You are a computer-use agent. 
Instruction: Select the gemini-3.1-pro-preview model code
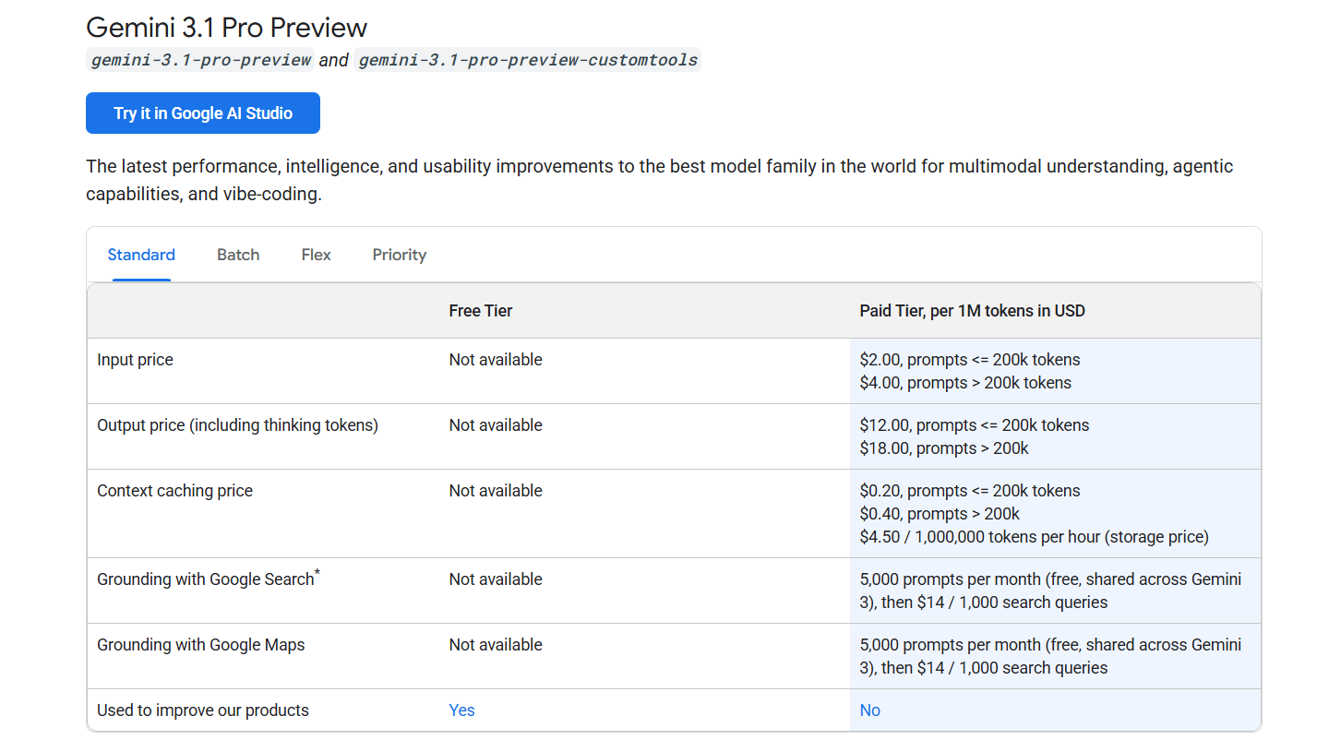click(x=200, y=60)
